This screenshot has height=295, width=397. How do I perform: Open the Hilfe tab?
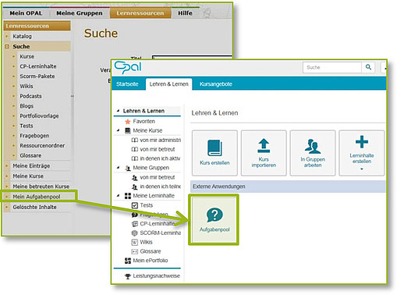click(185, 13)
